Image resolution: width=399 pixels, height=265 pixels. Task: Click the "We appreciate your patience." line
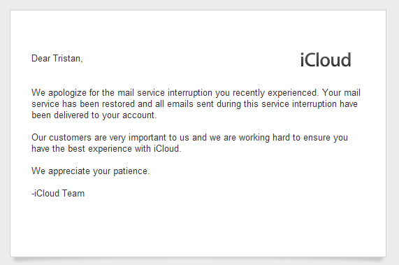click(91, 171)
